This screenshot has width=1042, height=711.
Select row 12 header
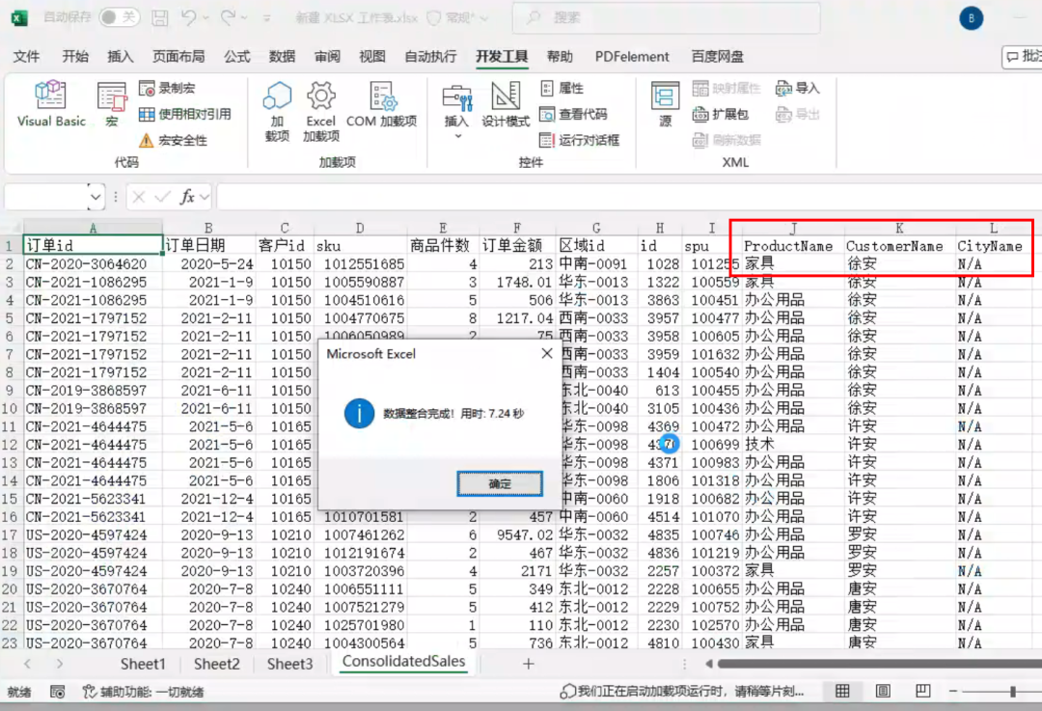(x=10, y=445)
